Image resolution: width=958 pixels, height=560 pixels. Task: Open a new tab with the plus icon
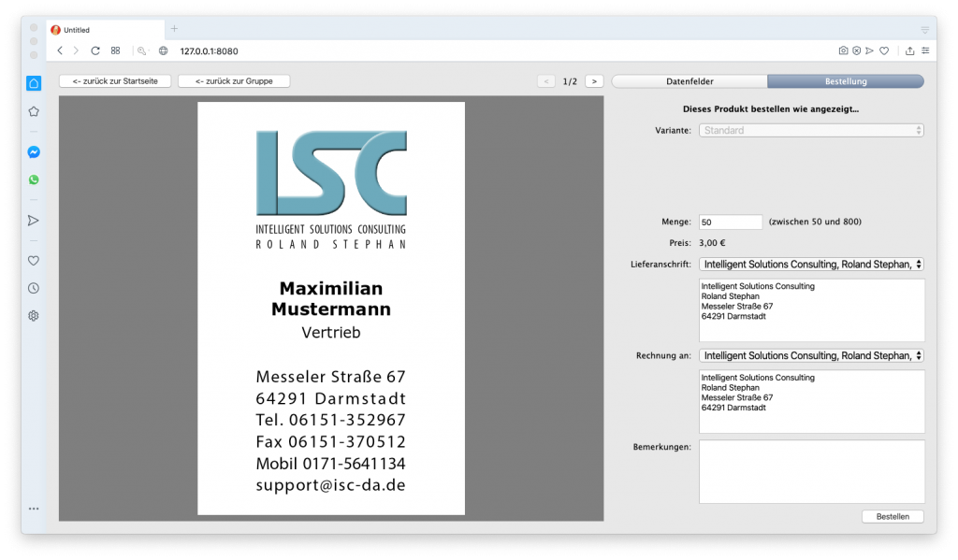[174, 29]
